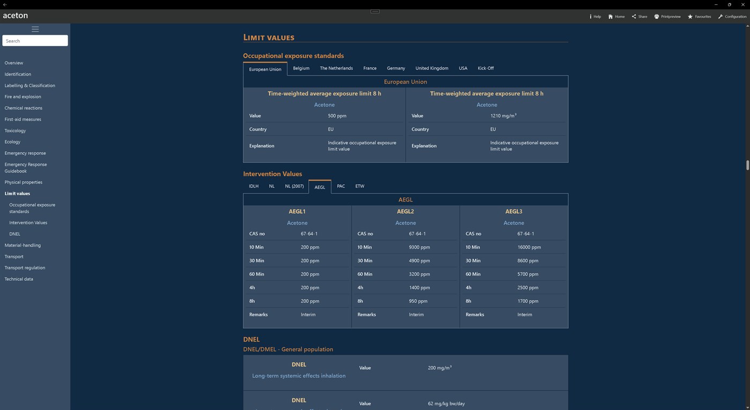
Task: Select the AEGL3 "16000 ppm" value
Action: click(x=529, y=247)
